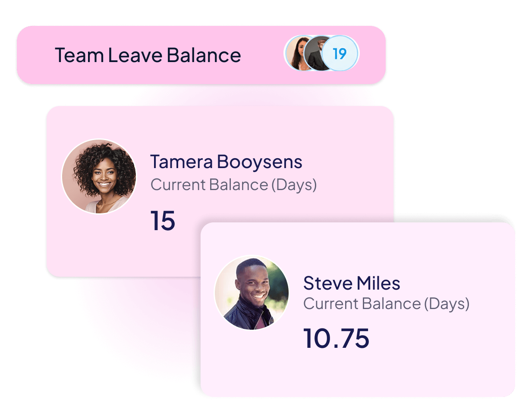The image size is (519, 406).
Task: Click Steve's Current Balance (Days) label
Action: pyautogui.click(x=386, y=304)
